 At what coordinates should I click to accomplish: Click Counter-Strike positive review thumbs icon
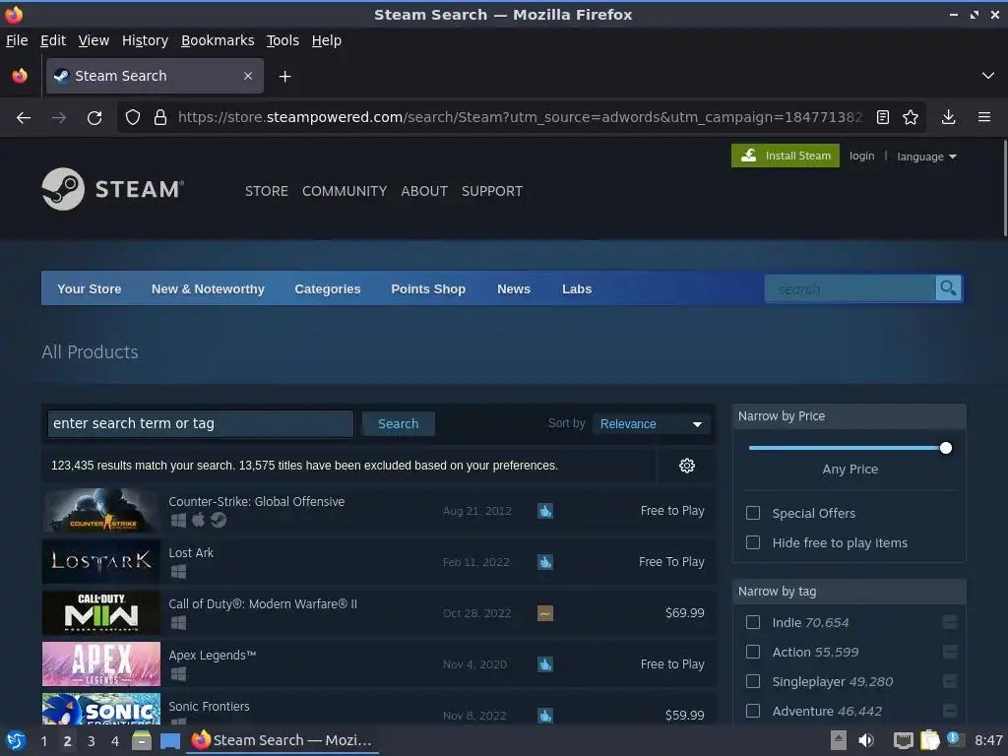coord(545,511)
